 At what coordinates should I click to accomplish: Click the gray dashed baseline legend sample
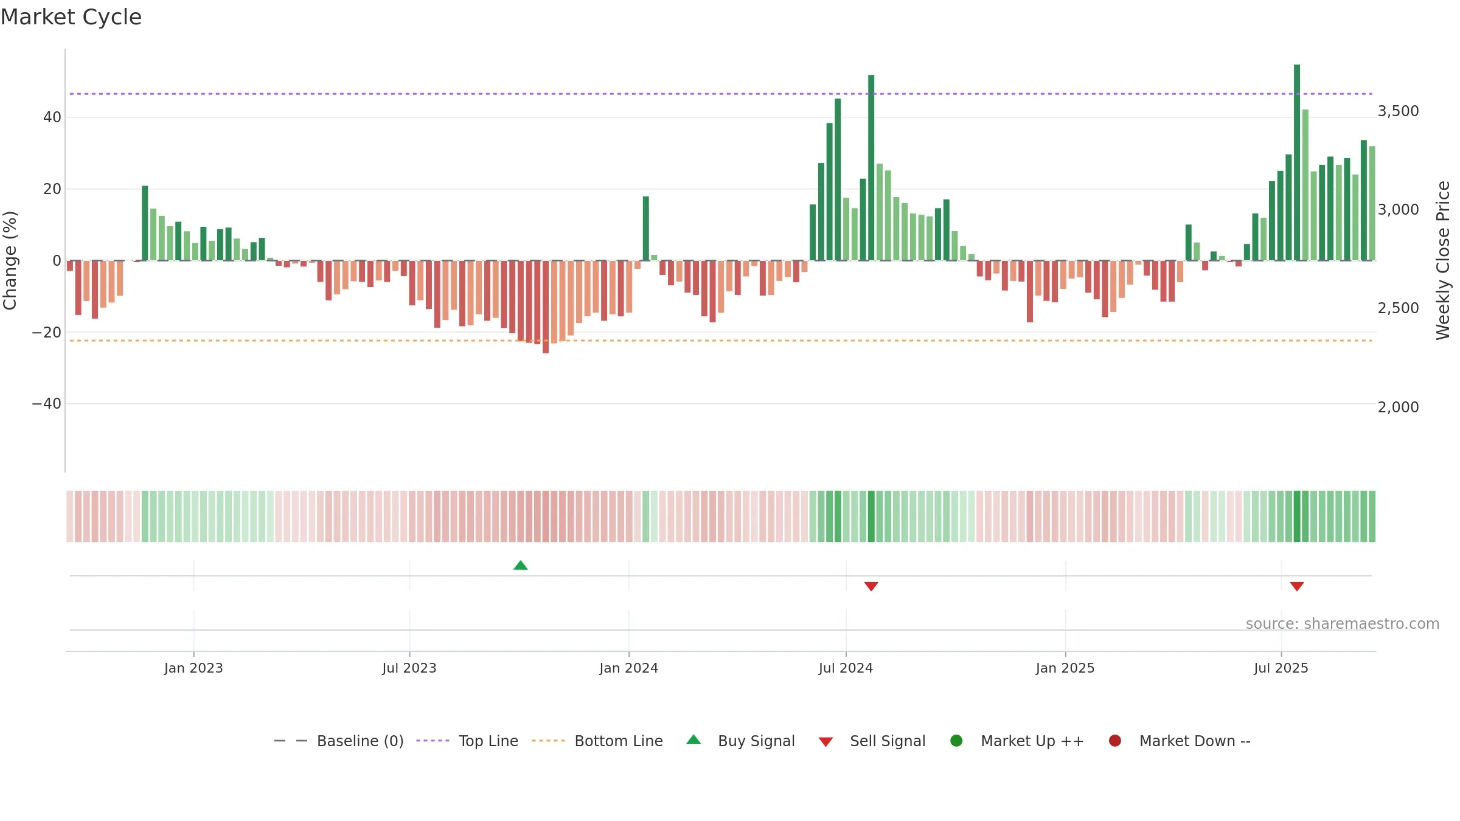291,741
